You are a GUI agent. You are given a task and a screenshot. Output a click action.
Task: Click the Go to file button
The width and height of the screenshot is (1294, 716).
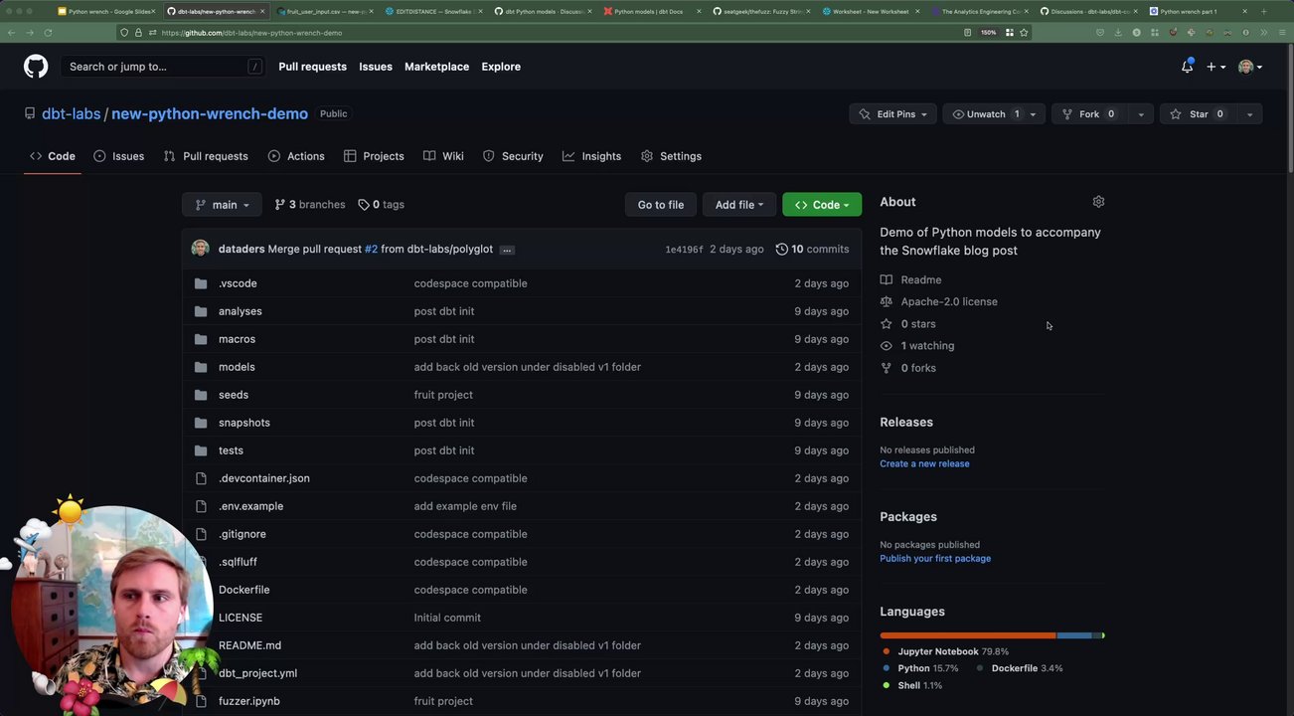661,205
